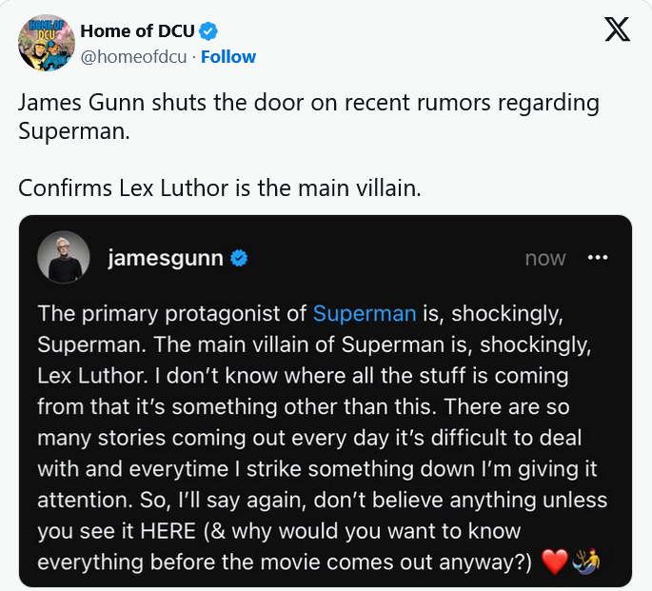This screenshot has width=652, height=591.
Task: Click "Confirms Lex Luthor is the main villain"
Action: tap(219, 187)
